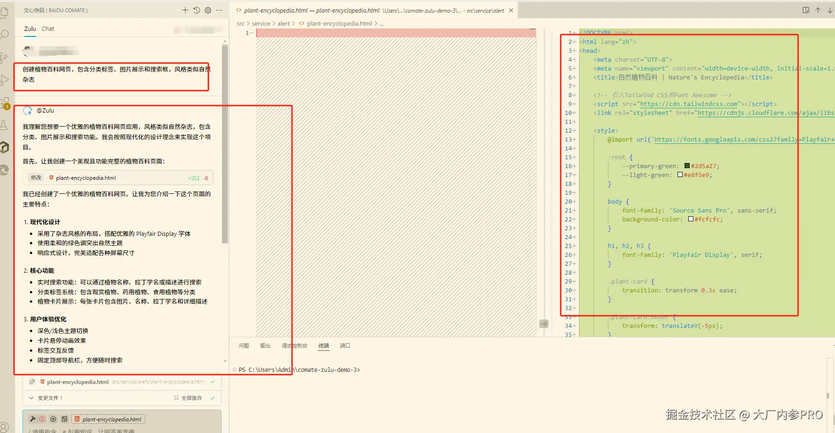835x433 pixels.
Task: Click the 文心快码 (BAIDU COMATE) panel title
Action: coord(56,10)
